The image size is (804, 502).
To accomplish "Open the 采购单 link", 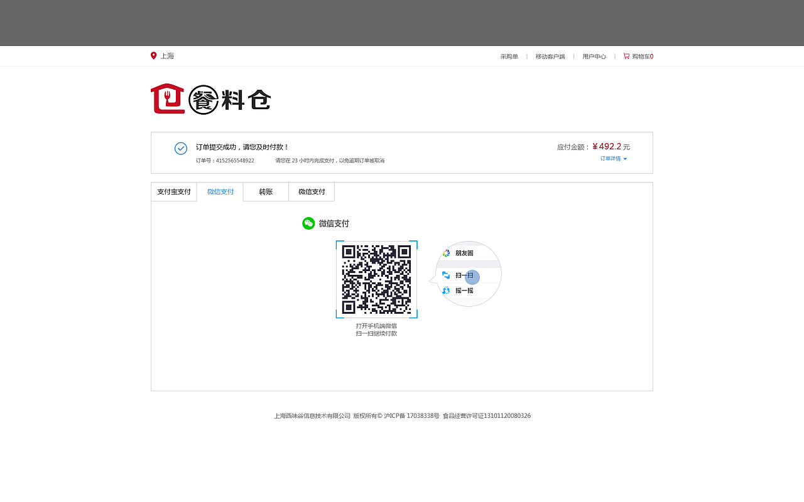I will click(509, 56).
